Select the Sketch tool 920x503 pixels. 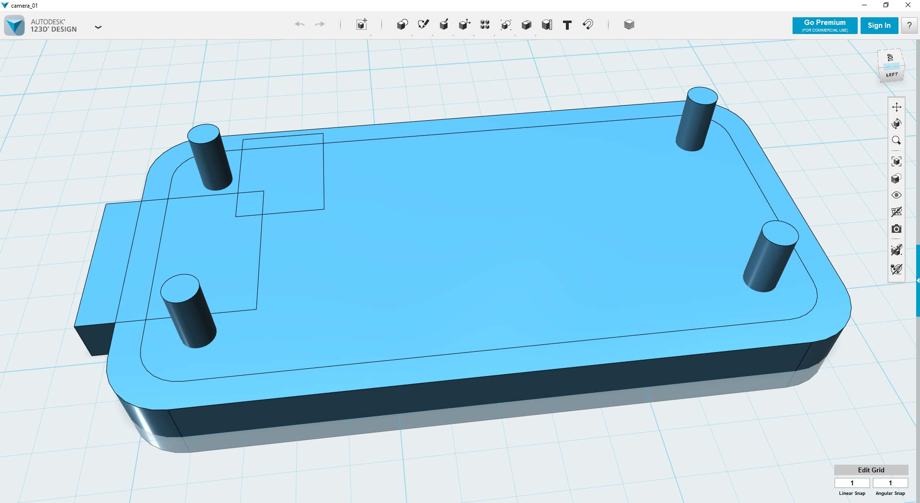423,25
